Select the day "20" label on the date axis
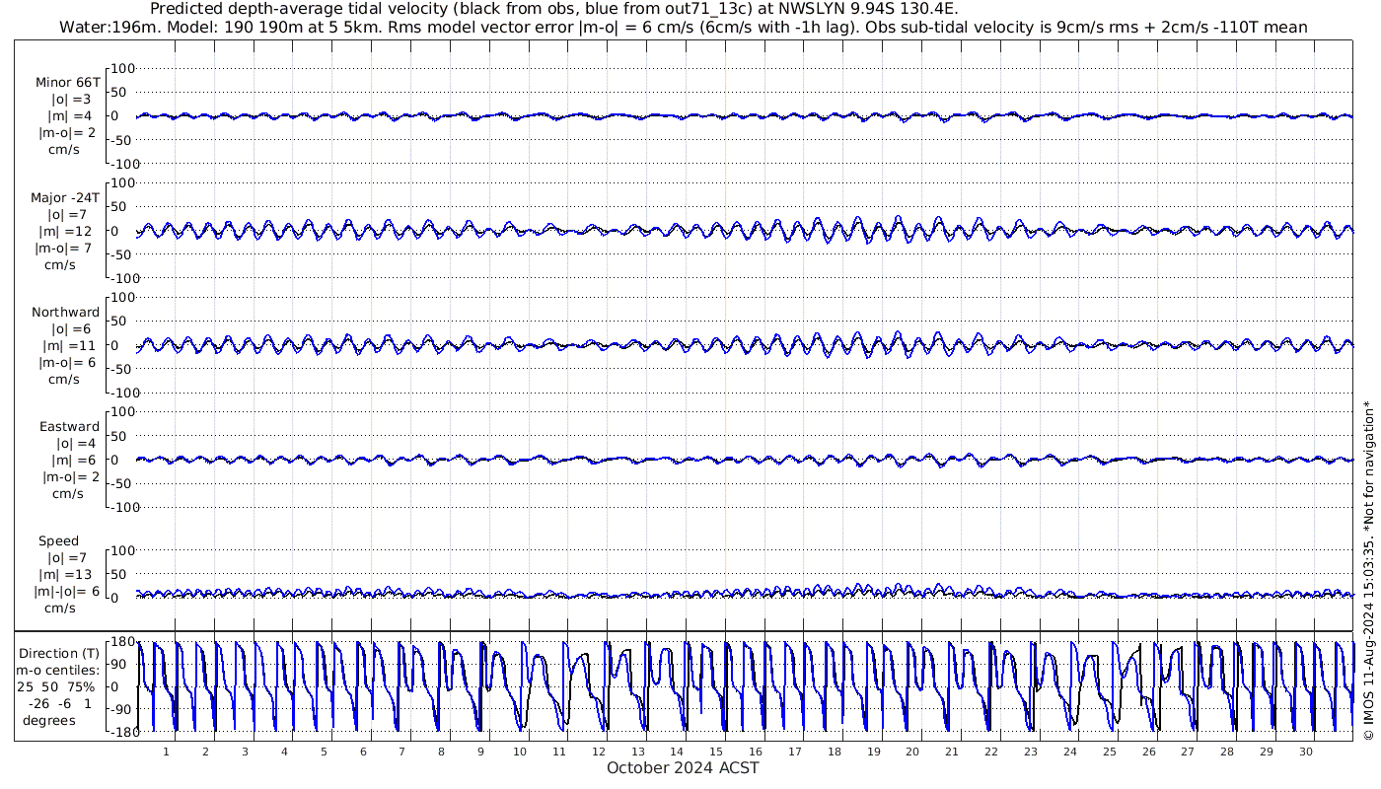Viewport: 1381px width, 789px height. pos(912,752)
